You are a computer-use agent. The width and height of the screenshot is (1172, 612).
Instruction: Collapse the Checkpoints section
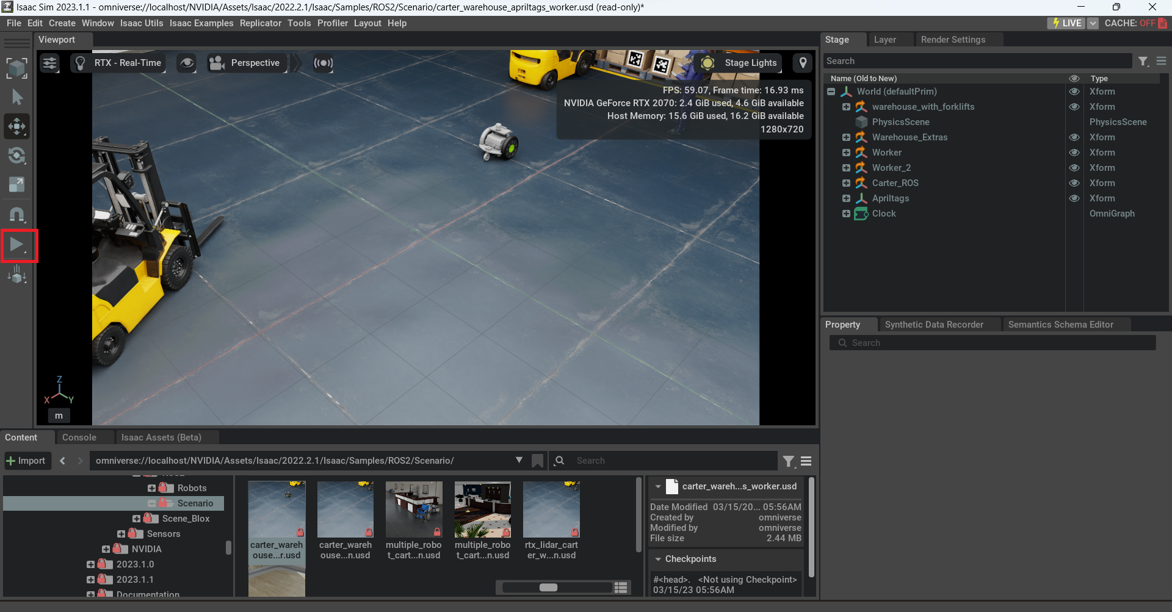(x=658, y=559)
